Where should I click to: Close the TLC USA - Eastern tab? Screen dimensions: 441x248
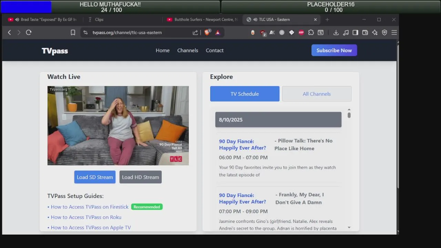tap(315, 20)
